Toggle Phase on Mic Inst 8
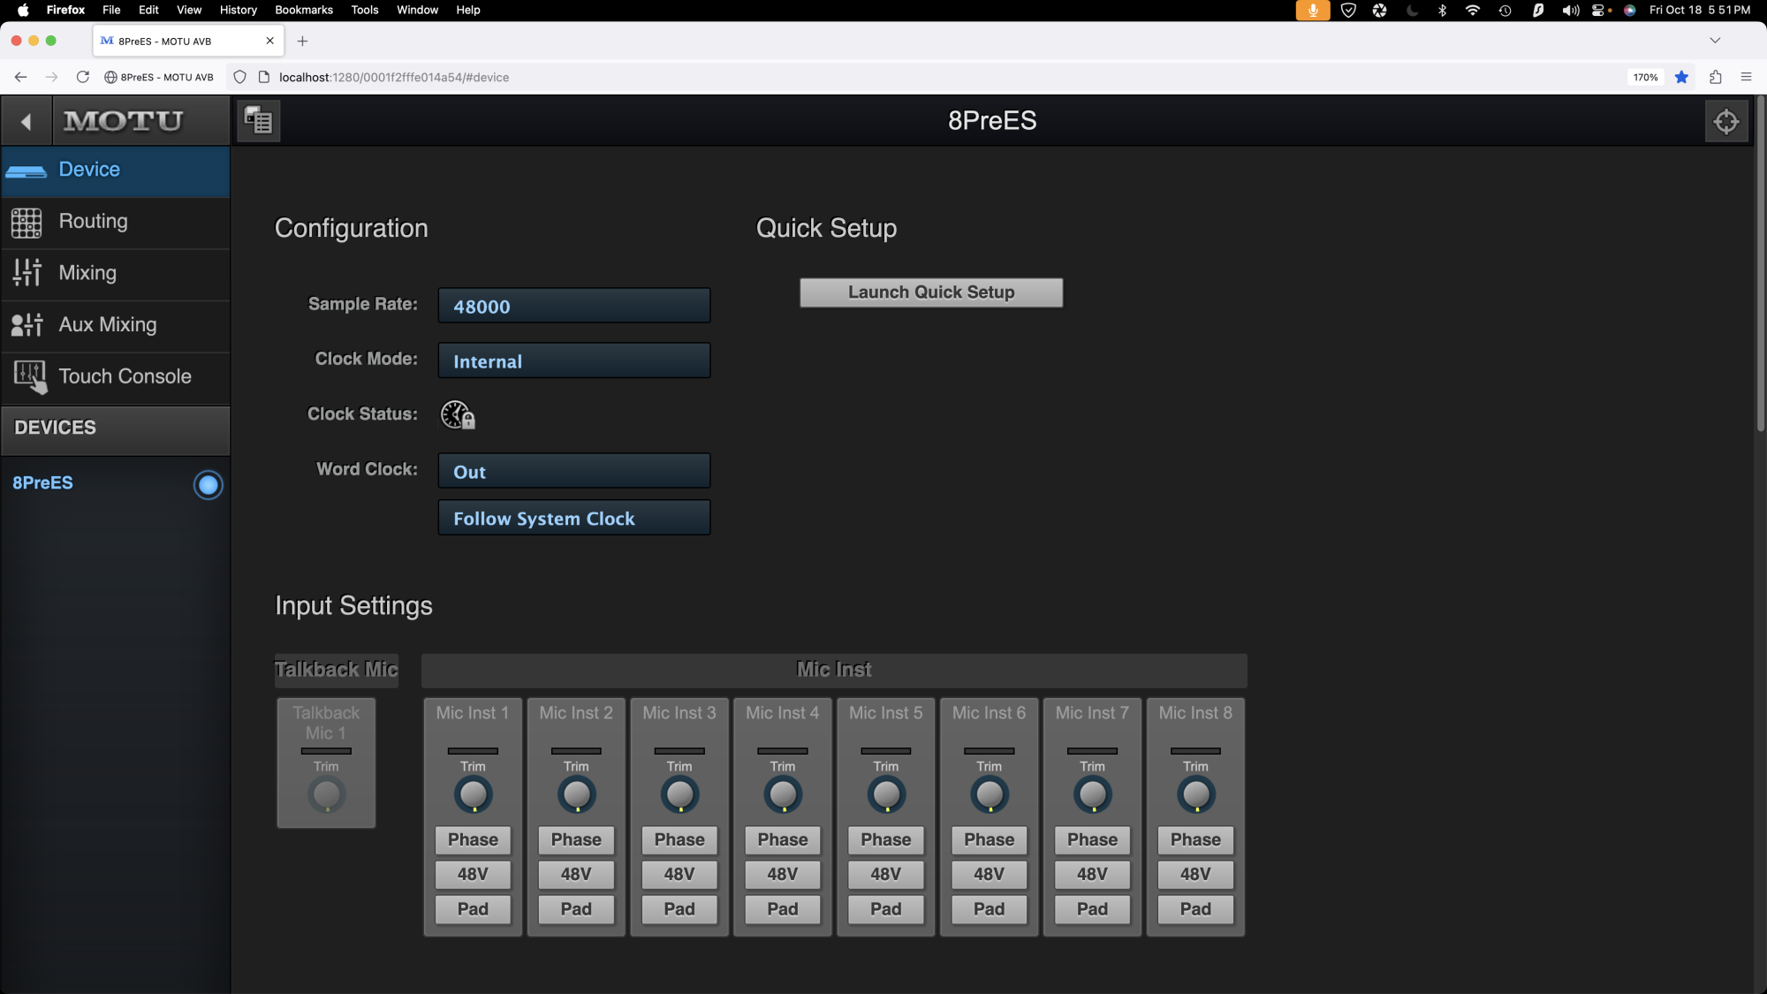Screen dimensions: 1767x994 coord(1195,840)
